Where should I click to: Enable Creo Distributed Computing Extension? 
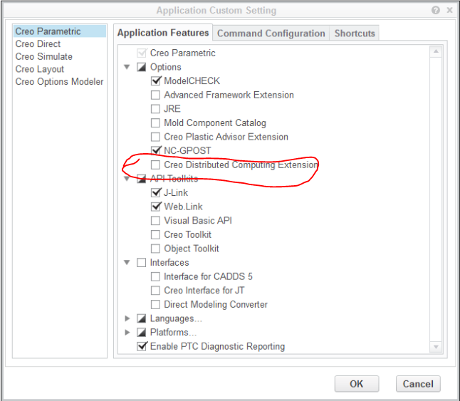(x=155, y=165)
